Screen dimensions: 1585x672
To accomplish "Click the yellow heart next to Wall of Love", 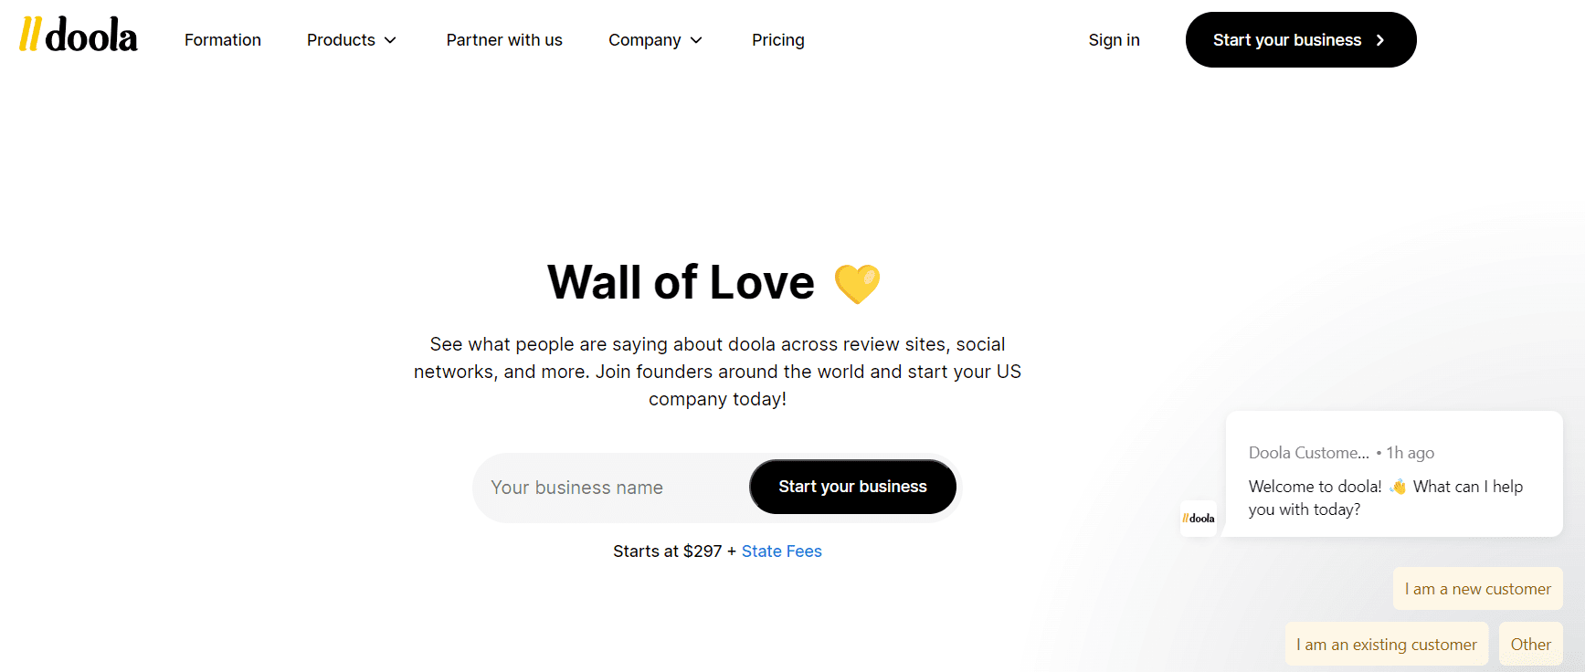I will tap(857, 283).
